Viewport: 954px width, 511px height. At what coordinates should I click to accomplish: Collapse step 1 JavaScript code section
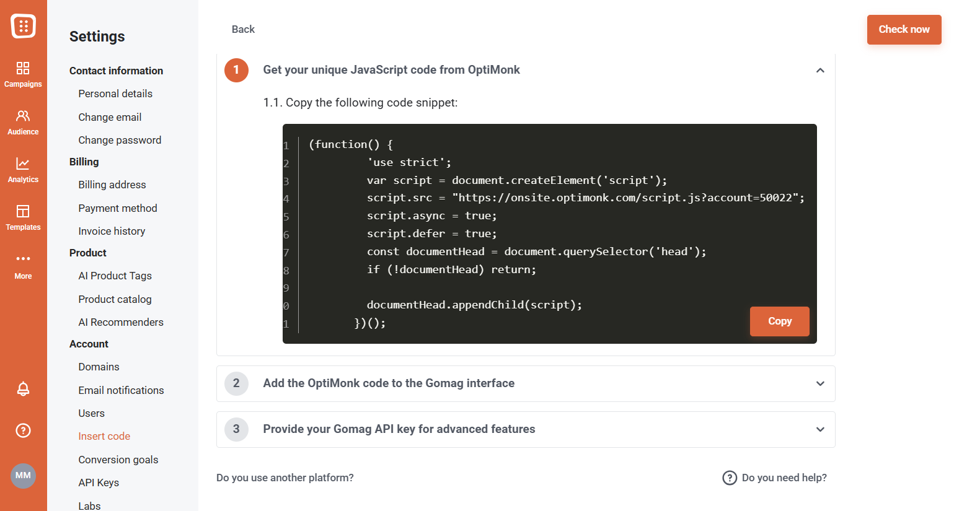pos(819,71)
